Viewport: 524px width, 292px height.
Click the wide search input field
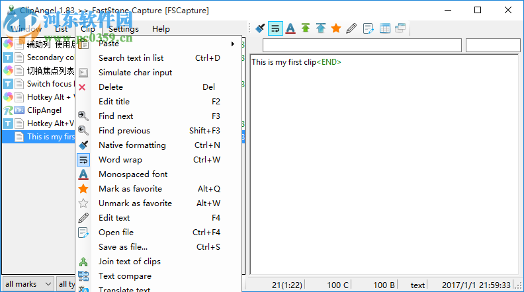click(x=362, y=45)
